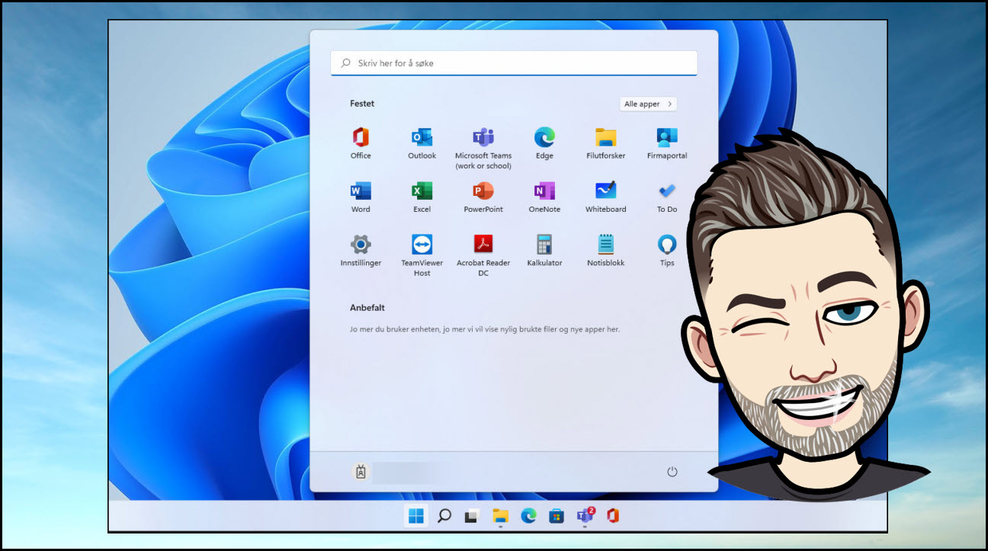This screenshot has width=988, height=551.
Task: Launch Notisblokk
Action: click(605, 251)
